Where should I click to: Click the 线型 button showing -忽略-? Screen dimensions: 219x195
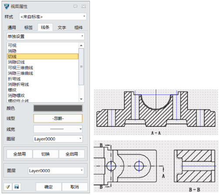point(58,118)
